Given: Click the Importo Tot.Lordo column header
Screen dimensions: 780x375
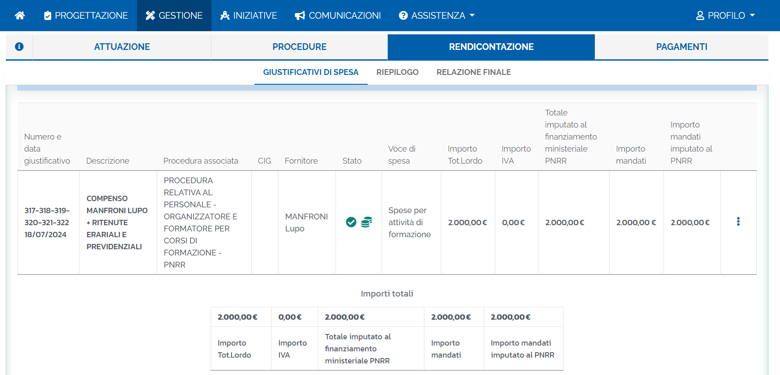Looking at the screenshot, I should (x=465, y=155).
